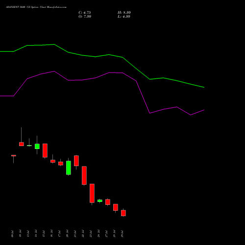Click the red candle above 28 Jul
The width and height of the screenshot is (245, 245).
tap(116, 207)
